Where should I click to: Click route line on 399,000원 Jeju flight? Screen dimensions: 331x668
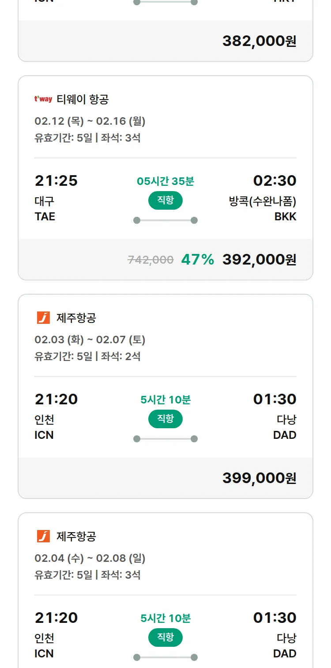click(x=165, y=439)
